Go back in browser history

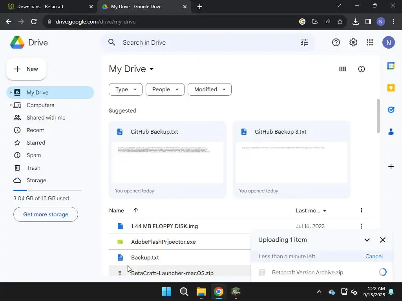tap(9, 22)
